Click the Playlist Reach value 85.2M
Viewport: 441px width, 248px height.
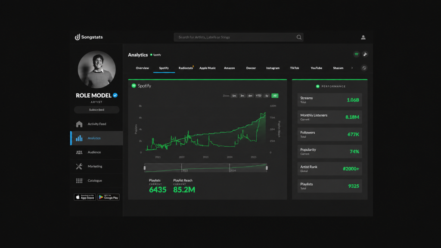[x=184, y=190]
